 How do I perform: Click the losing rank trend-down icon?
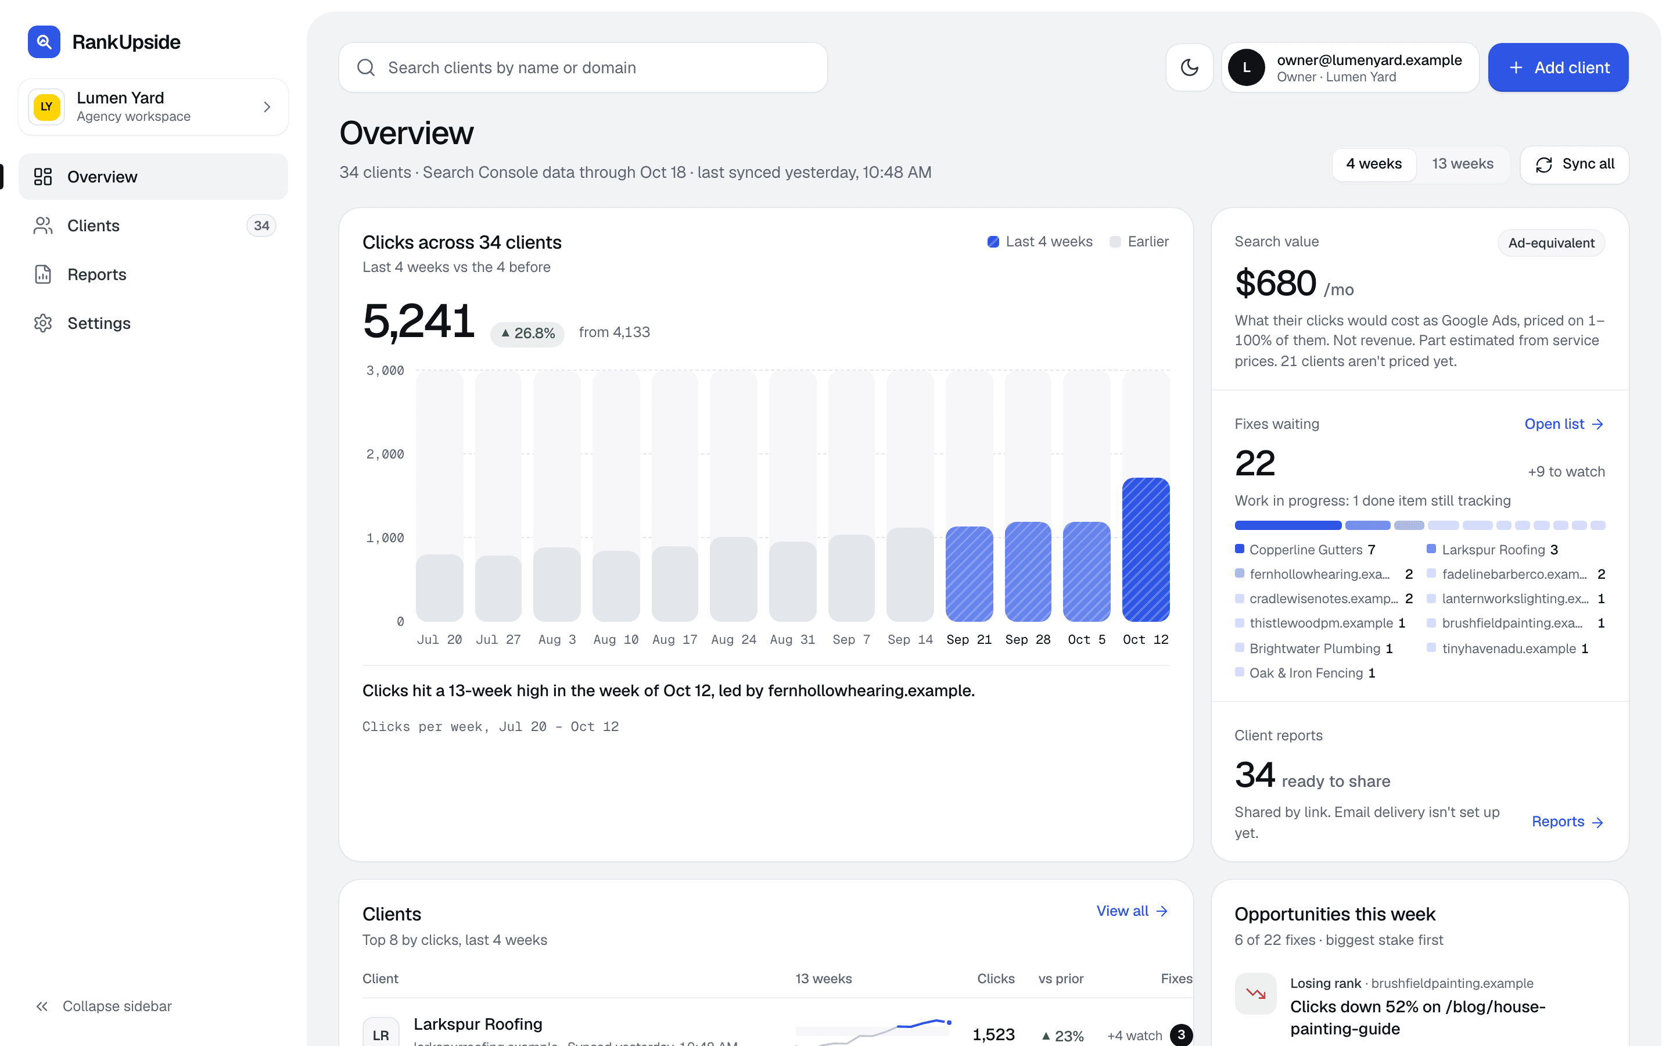point(1255,994)
